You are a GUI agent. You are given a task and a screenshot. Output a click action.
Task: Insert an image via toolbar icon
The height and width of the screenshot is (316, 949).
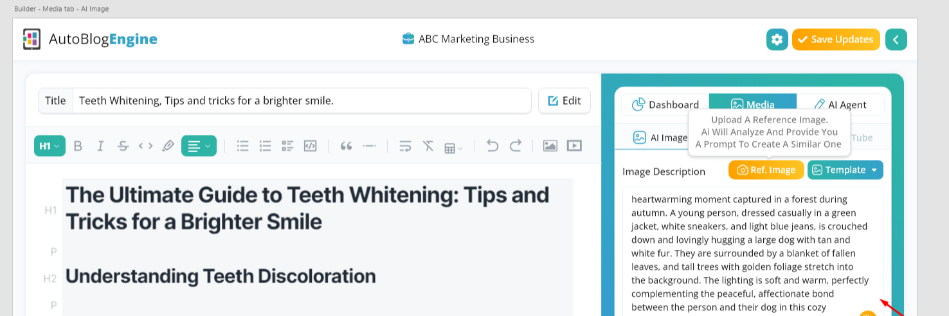tap(550, 146)
